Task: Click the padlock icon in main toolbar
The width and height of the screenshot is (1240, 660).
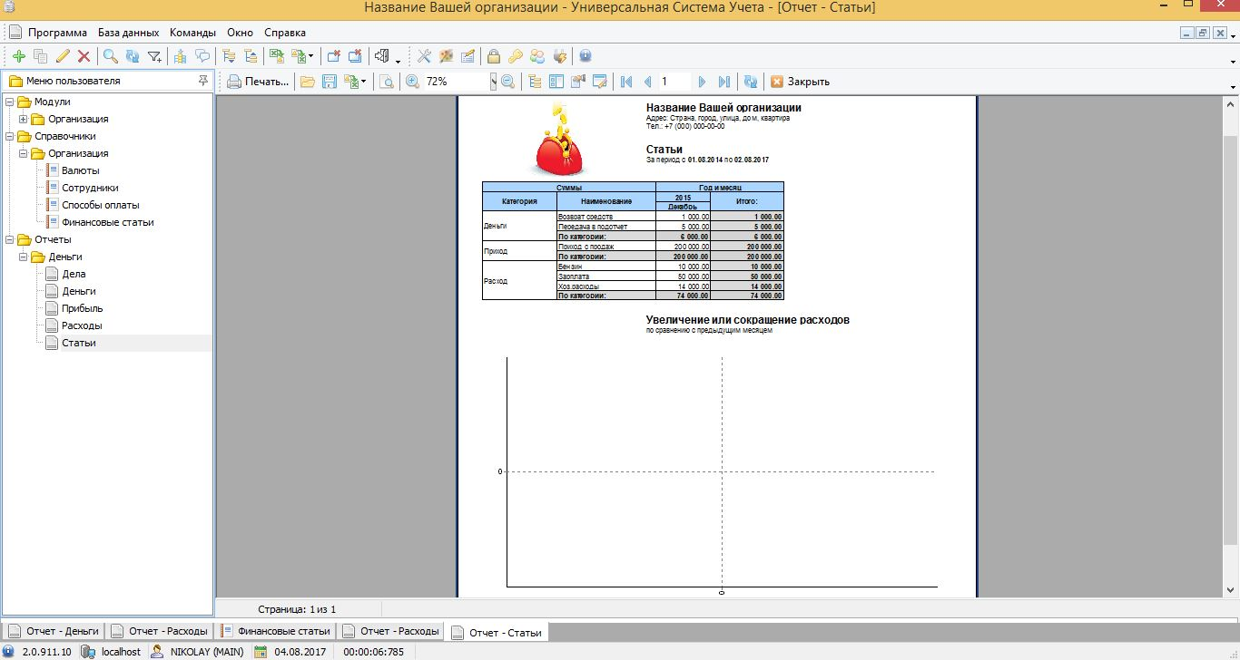Action: coord(493,56)
